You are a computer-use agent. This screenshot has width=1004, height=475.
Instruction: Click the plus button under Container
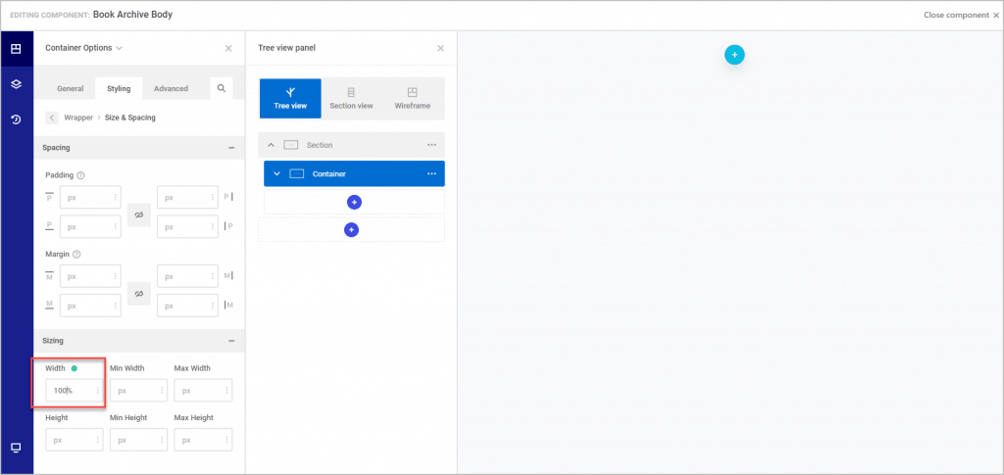point(354,202)
